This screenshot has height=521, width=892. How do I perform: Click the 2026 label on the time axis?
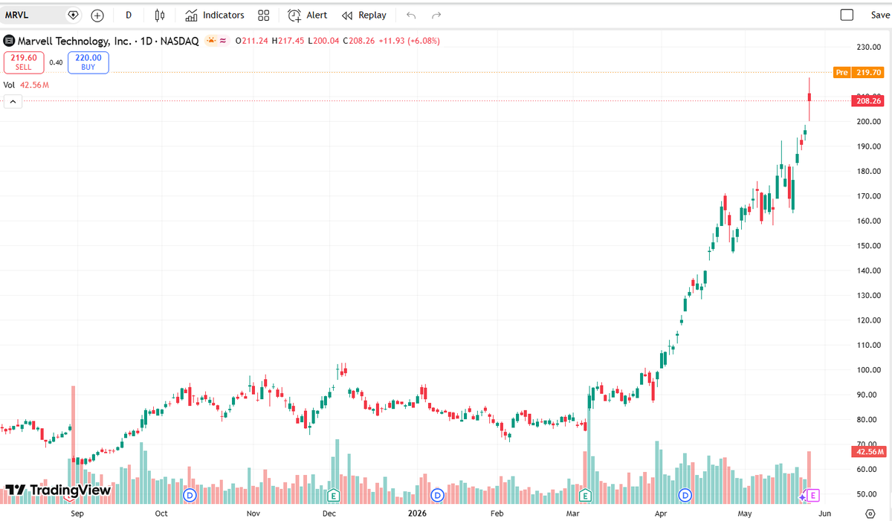416,513
